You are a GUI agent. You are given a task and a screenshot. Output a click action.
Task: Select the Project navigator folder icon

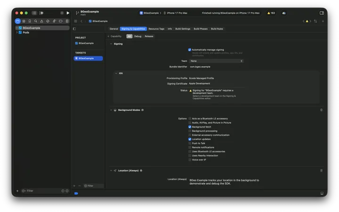click(18, 21)
